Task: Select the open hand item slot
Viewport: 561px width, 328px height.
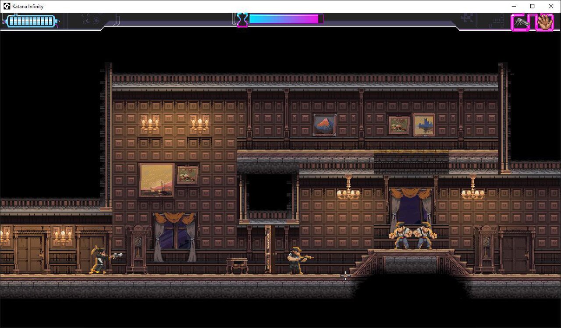Action: 545,22
